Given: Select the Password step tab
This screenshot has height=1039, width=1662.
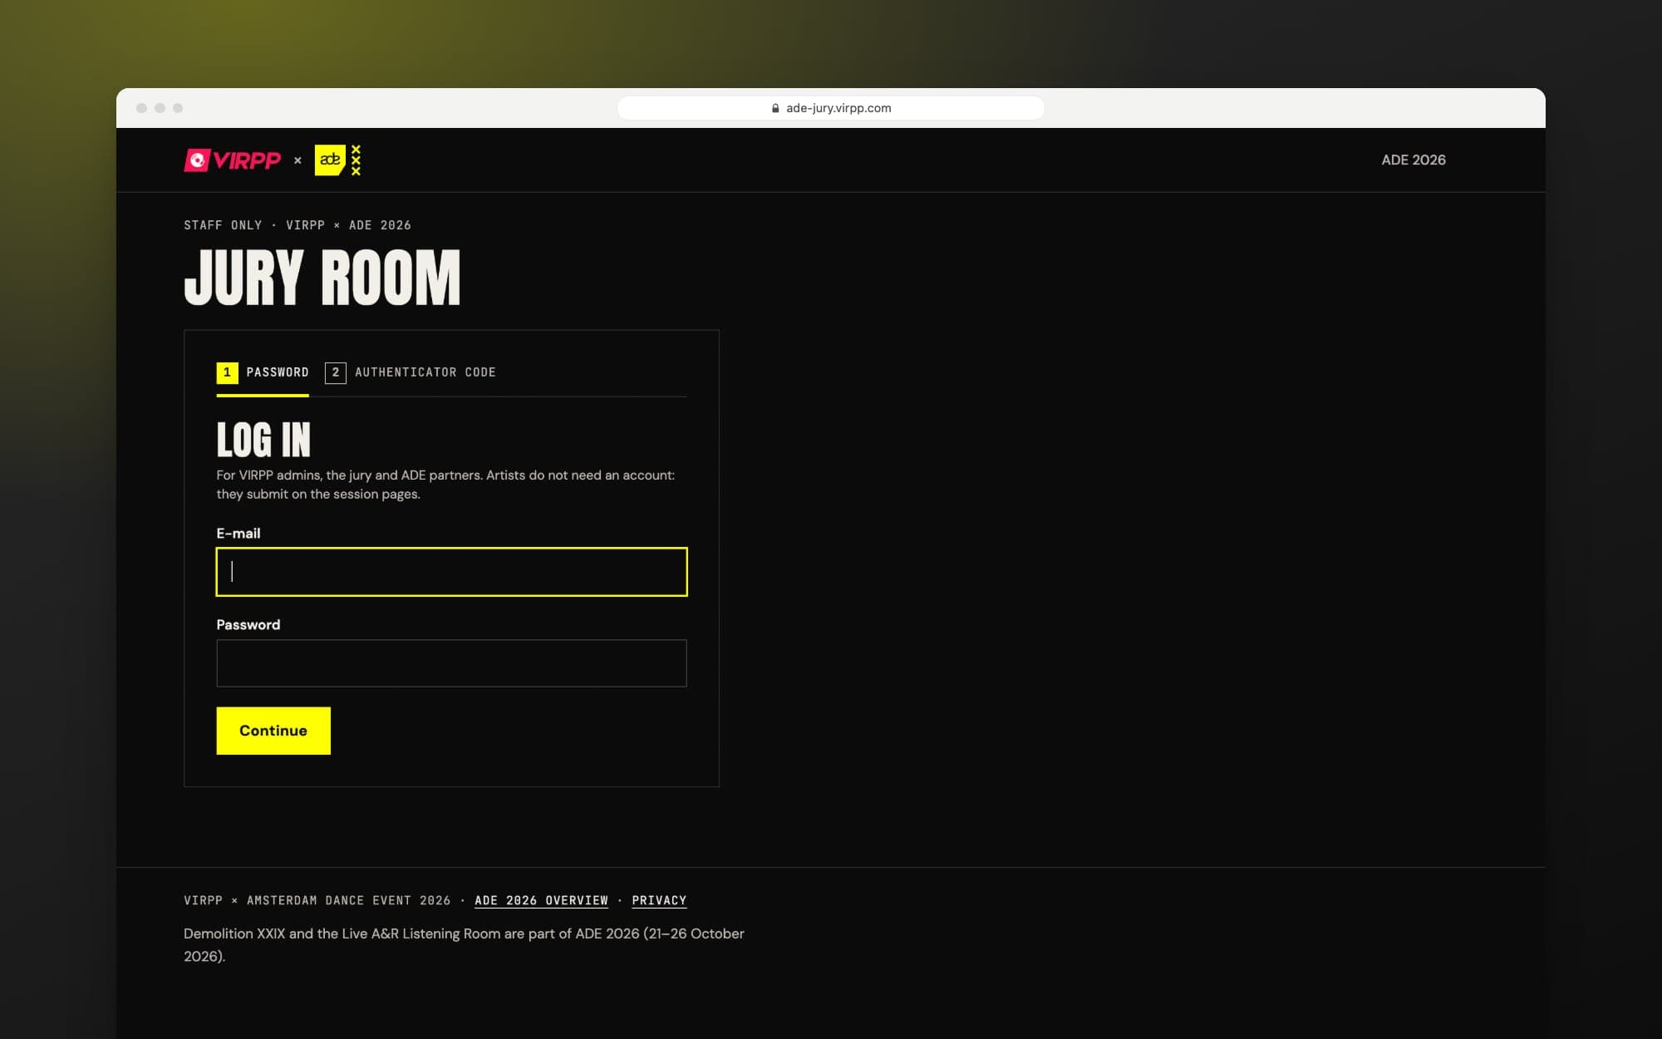Looking at the screenshot, I should [x=263, y=372].
